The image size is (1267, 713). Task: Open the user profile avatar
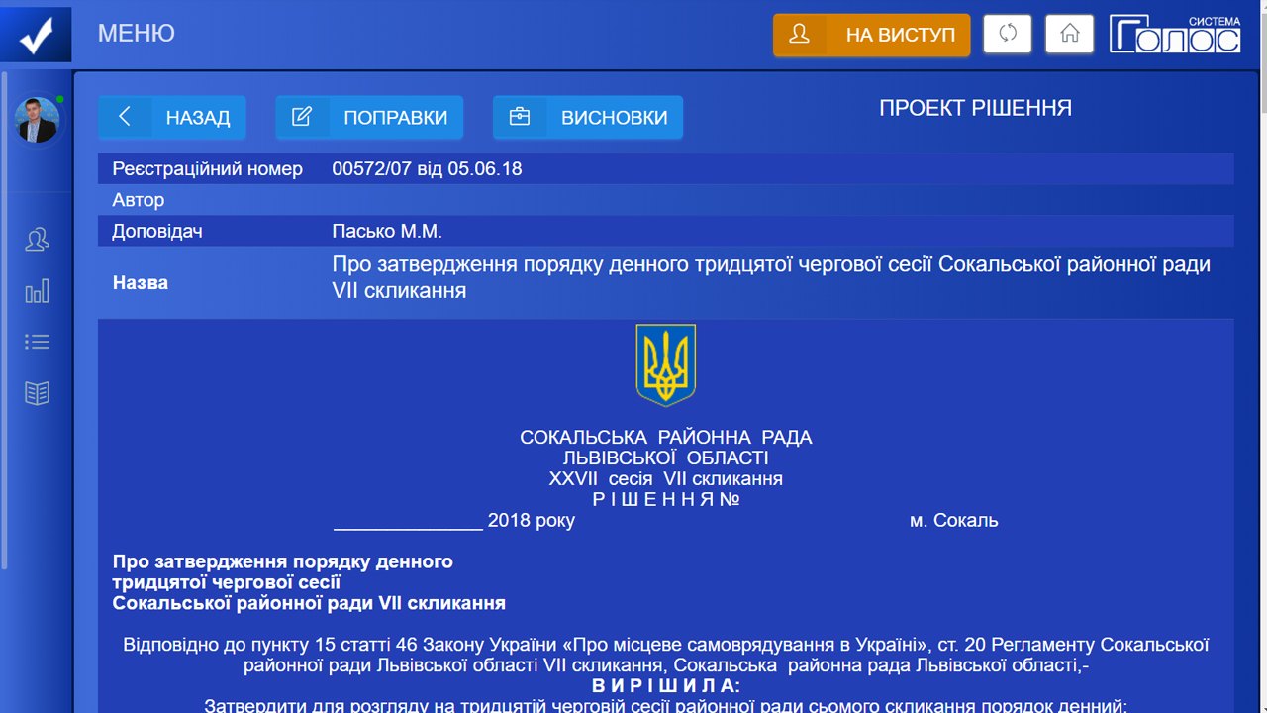[x=37, y=120]
